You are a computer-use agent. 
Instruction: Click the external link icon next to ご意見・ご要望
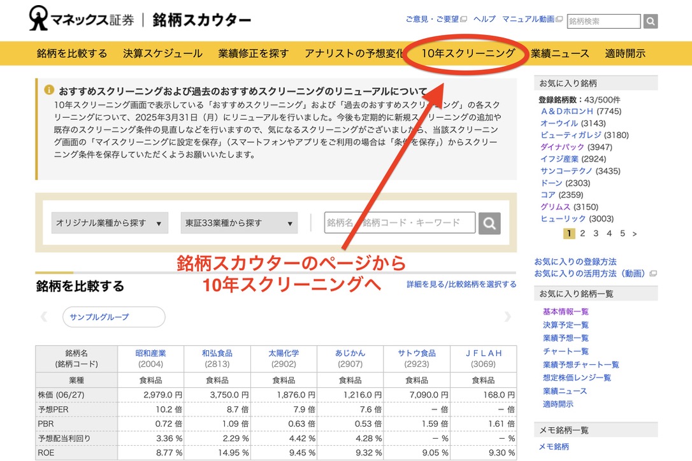pos(463,19)
